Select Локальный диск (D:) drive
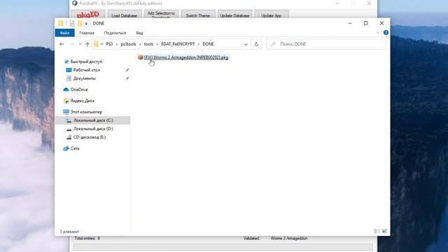 click(92, 129)
